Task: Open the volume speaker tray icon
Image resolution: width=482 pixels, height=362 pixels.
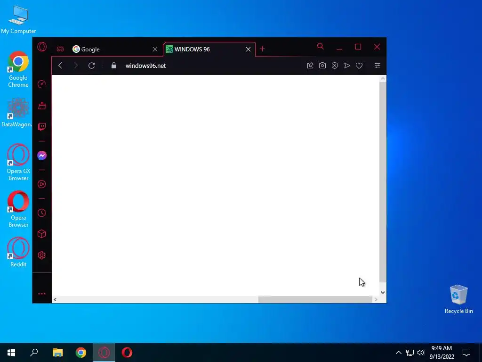Action: pyautogui.click(x=421, y=353)
